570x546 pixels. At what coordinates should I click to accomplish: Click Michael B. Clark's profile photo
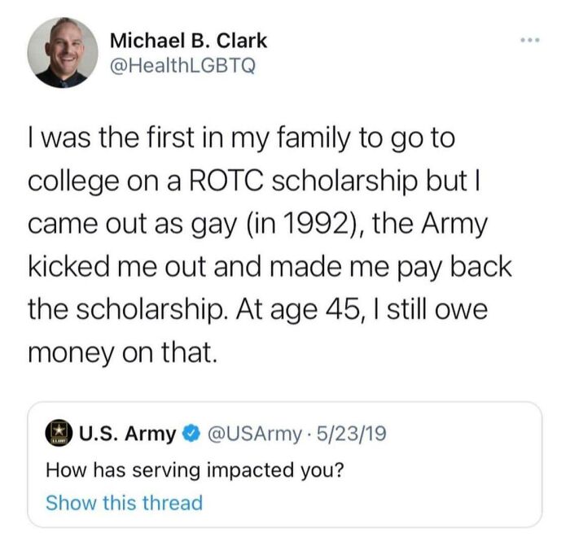62,52
